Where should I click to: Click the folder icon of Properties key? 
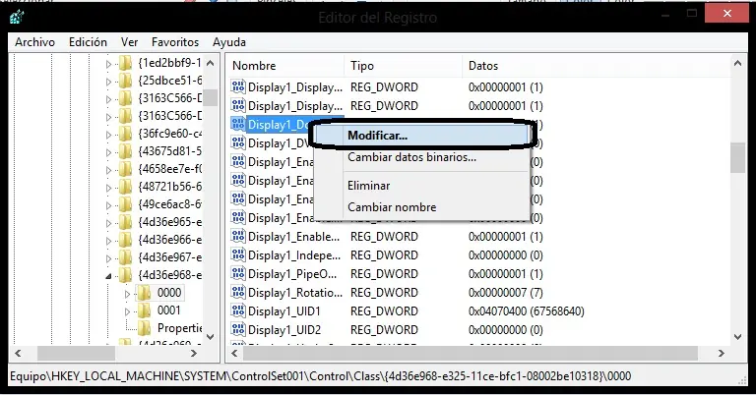[x=144, y=328]
